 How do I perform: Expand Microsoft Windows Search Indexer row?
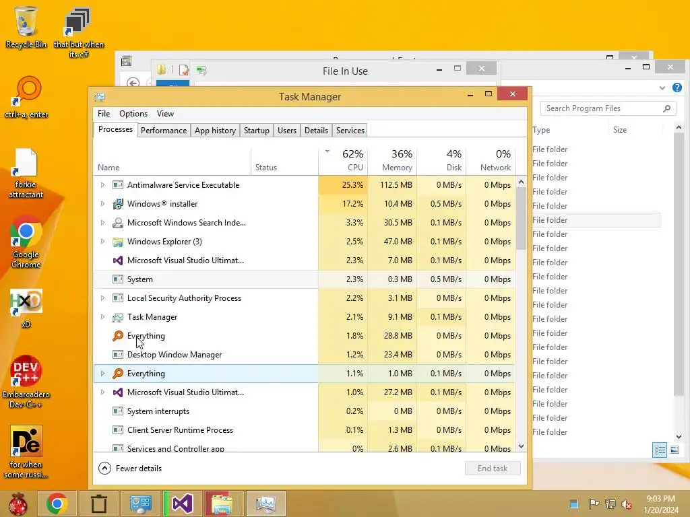coord(102,222)
